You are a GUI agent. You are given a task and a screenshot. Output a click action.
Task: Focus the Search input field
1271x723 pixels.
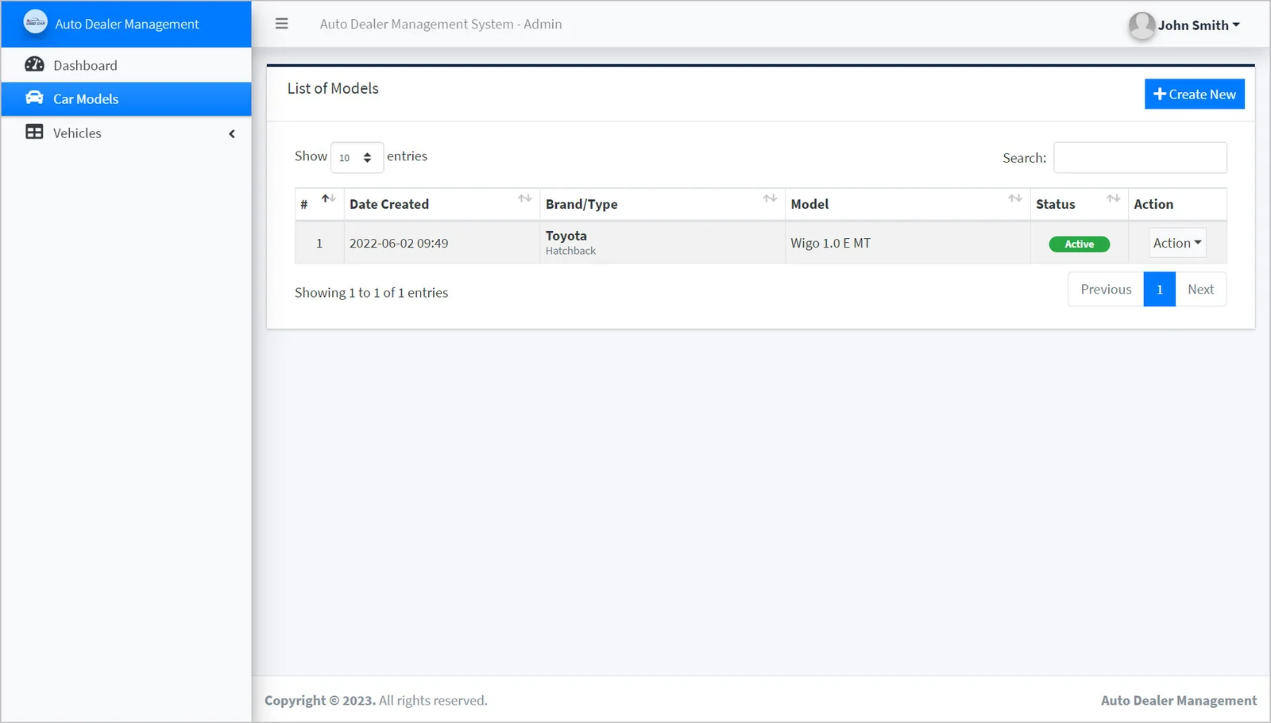(x=1140, y=157)
